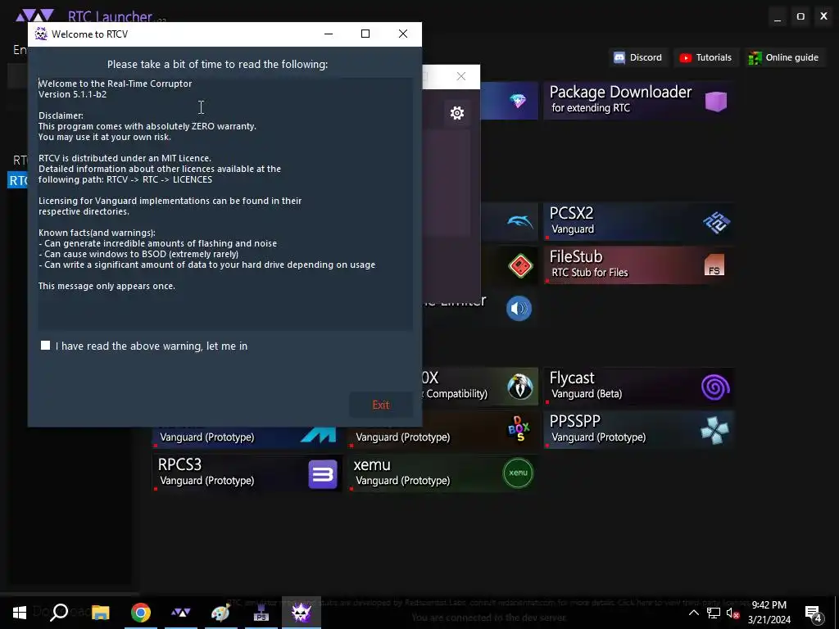Viewport: 839px width, 629px height.
Task: Launch FileStub RTC Stub for Files
Action: [638, 265]
